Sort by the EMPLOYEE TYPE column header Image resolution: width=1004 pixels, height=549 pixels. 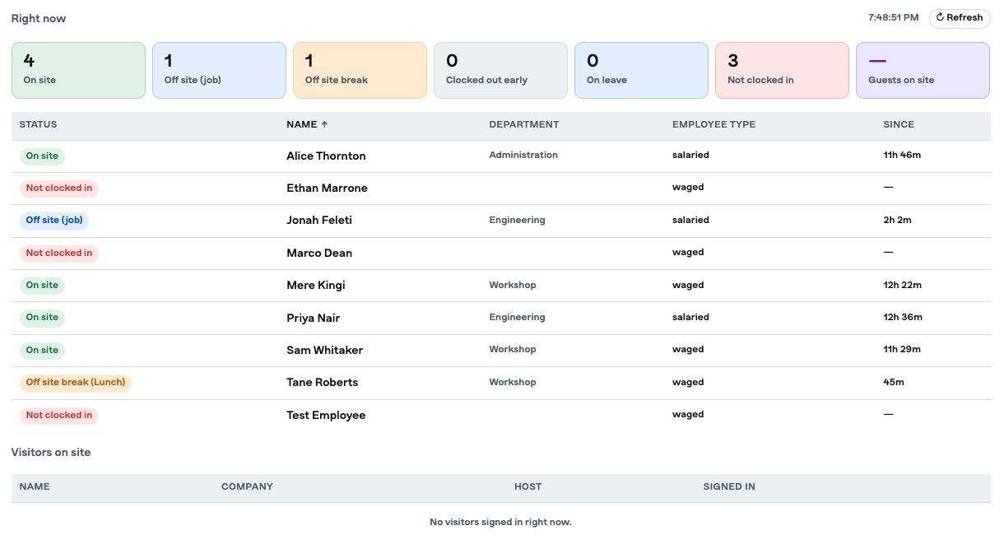pyautogui.click(x=713, y=125)
